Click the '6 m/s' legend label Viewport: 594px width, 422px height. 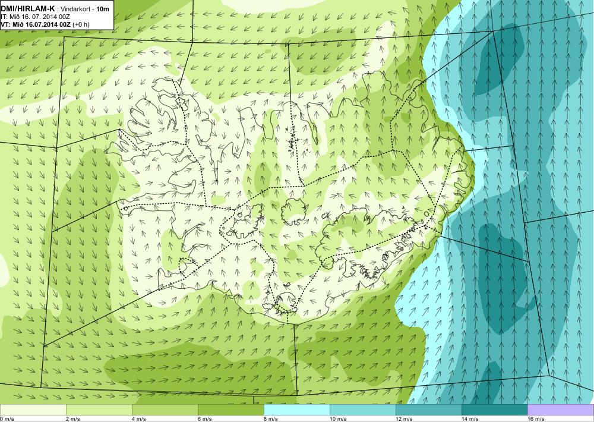tap(204, 418)
